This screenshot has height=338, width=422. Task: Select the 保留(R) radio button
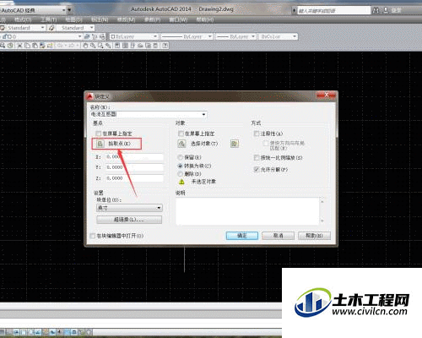(181, 157)
